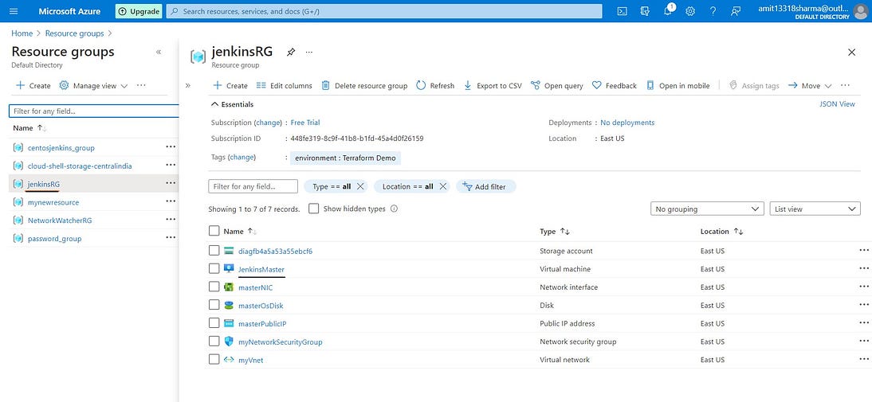Close the jenkinsRG blade
Viewport: 872px width, 402px height.
(x=851, y=53)
